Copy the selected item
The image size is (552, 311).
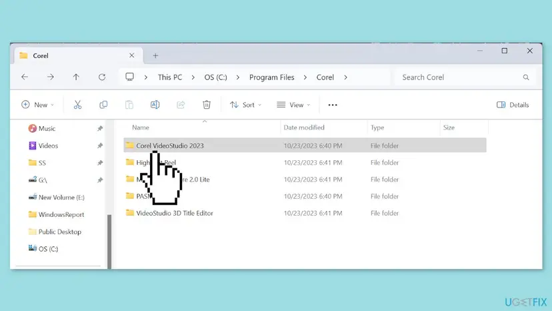click(103, 105)
